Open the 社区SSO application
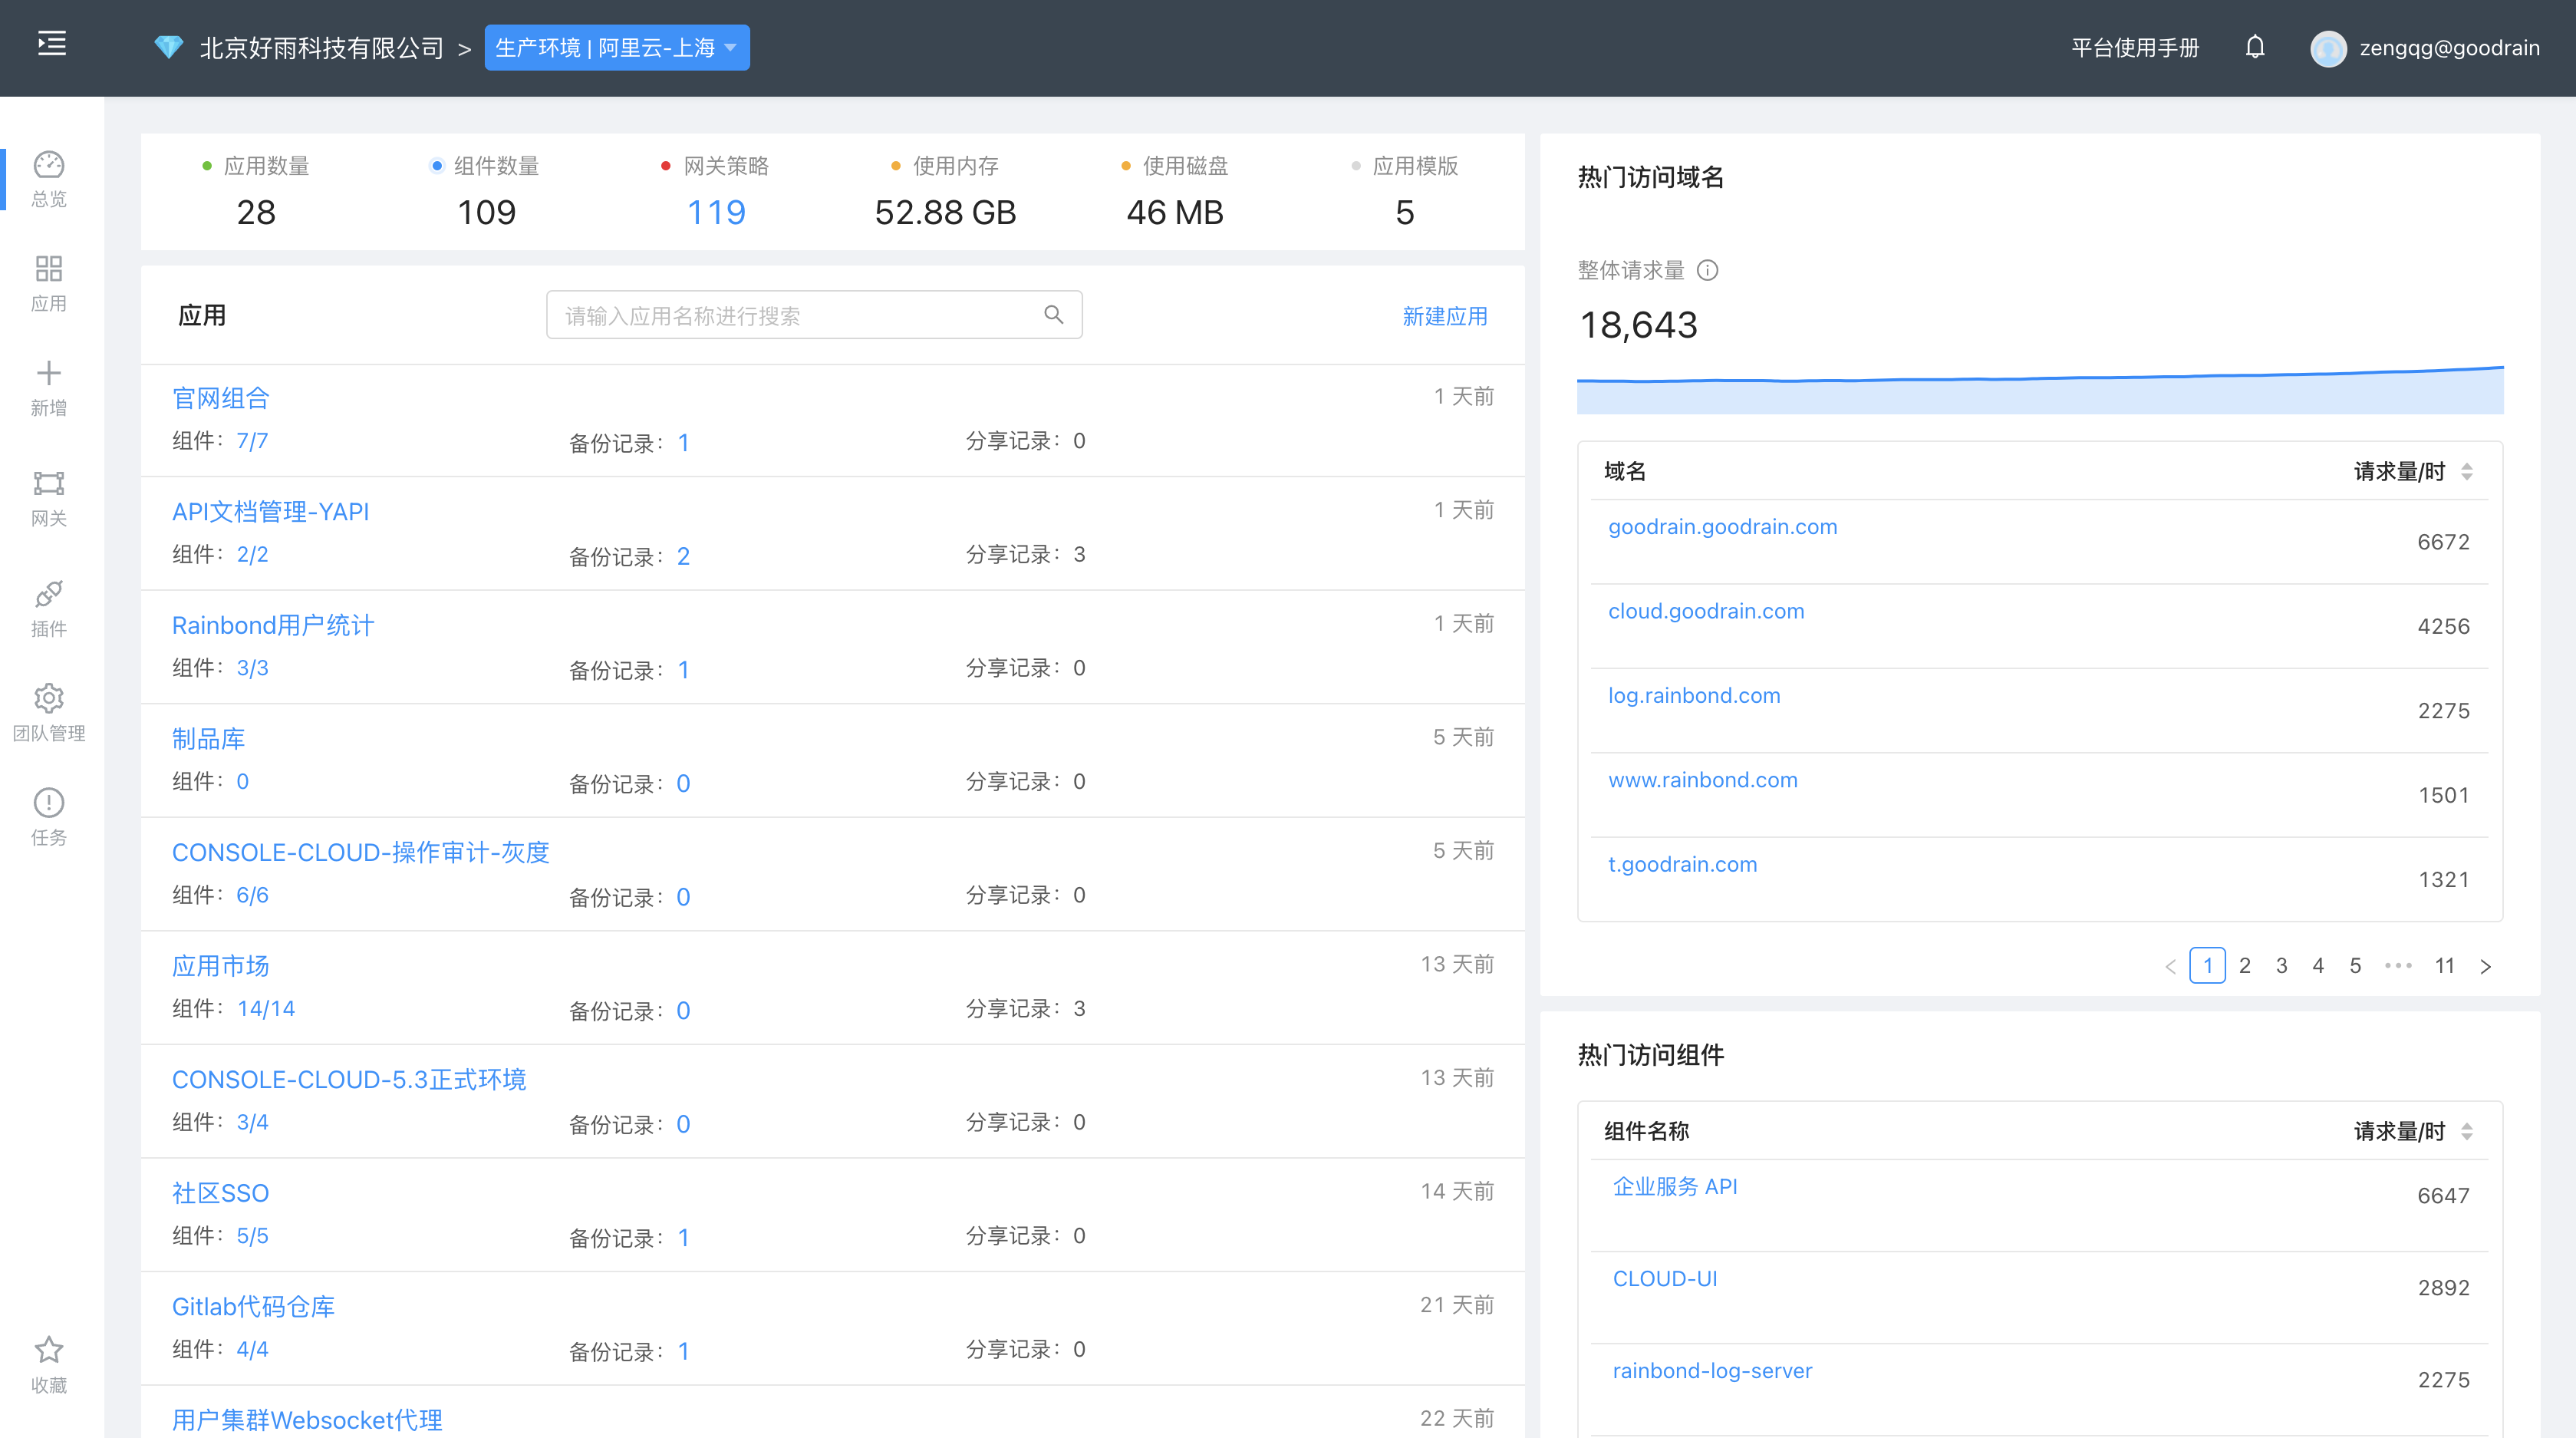The image size is (2576, 1438). (x=221, y=1193)
